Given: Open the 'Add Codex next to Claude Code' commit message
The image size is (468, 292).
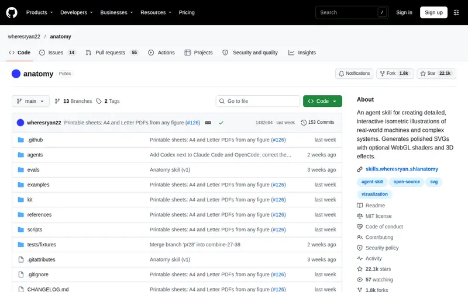Looking at the screenshot, I should 221,155.
